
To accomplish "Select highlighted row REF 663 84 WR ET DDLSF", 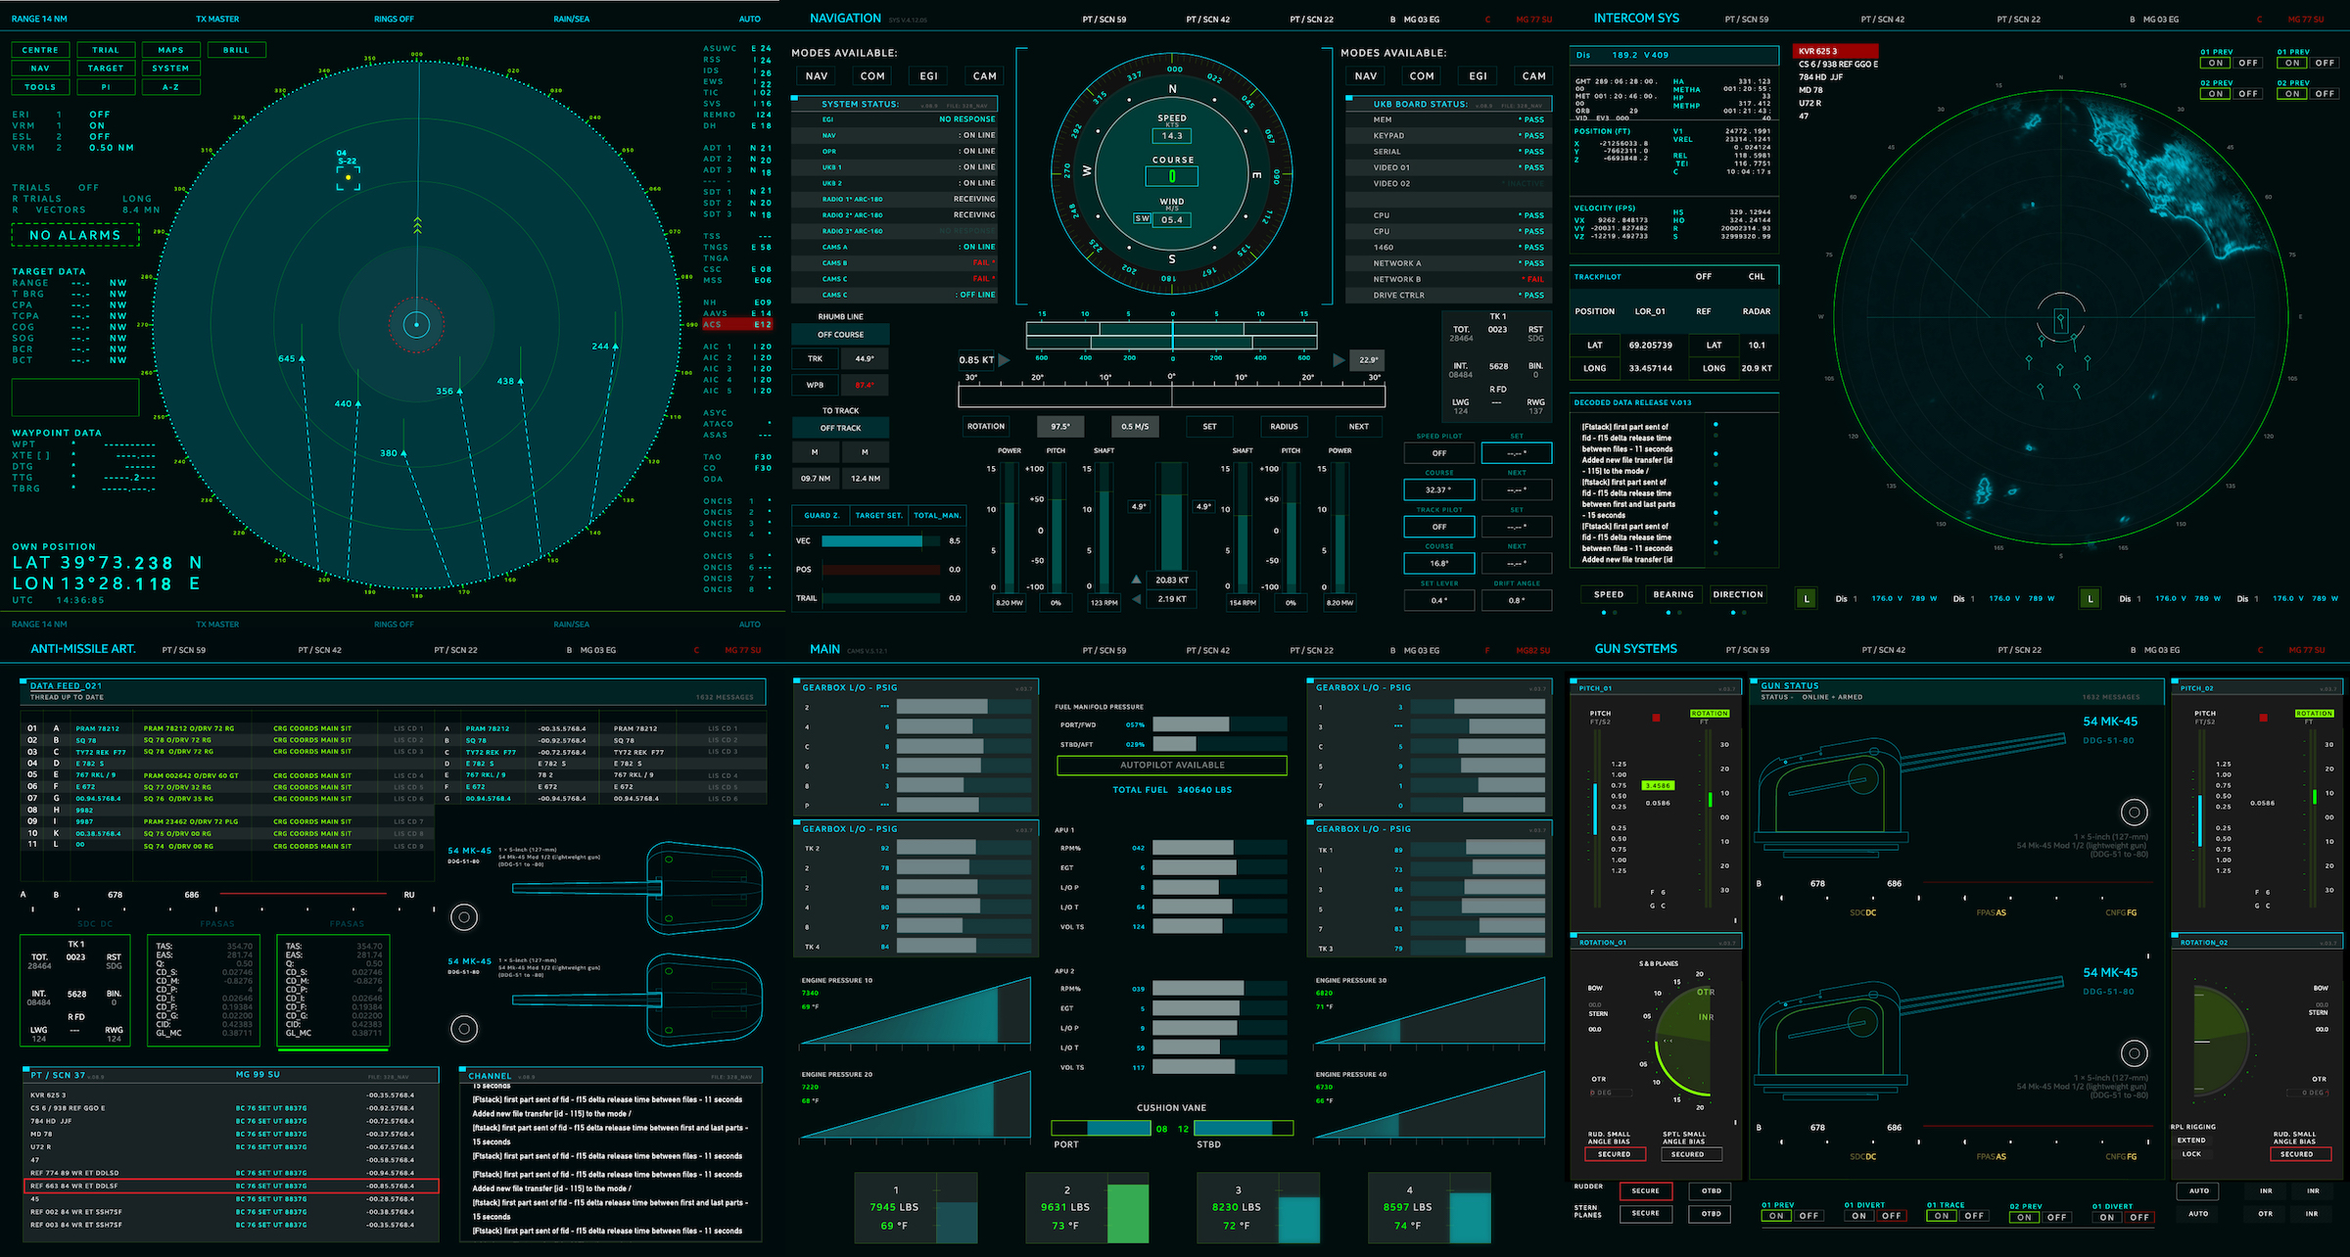I will tap(231, 1186).
